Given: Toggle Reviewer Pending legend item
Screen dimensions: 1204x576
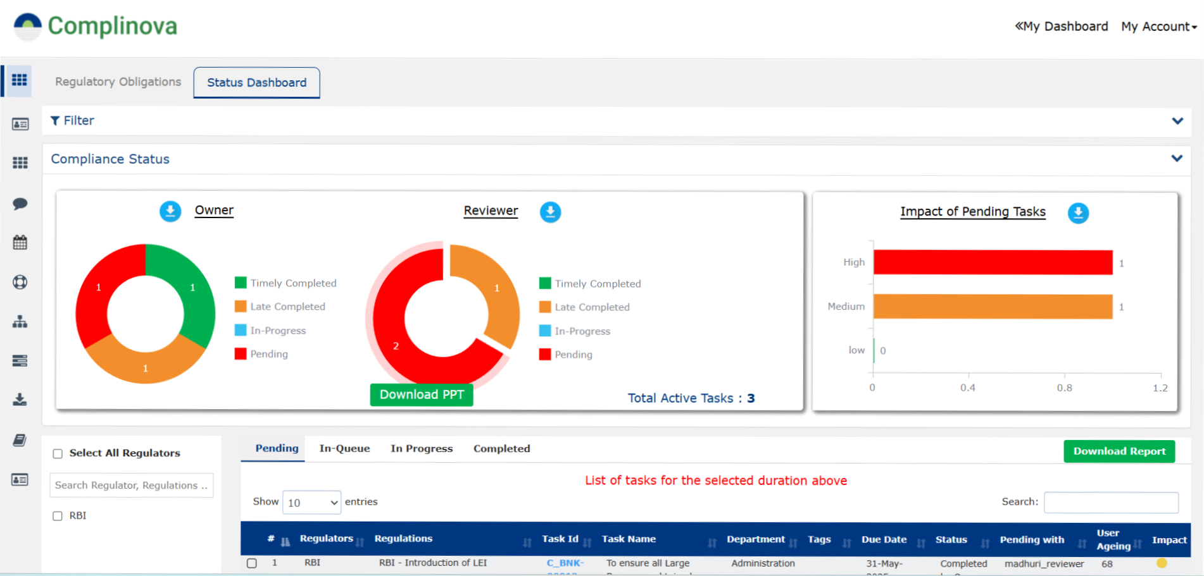Looking at the screenshot, I should pos(566,354).
